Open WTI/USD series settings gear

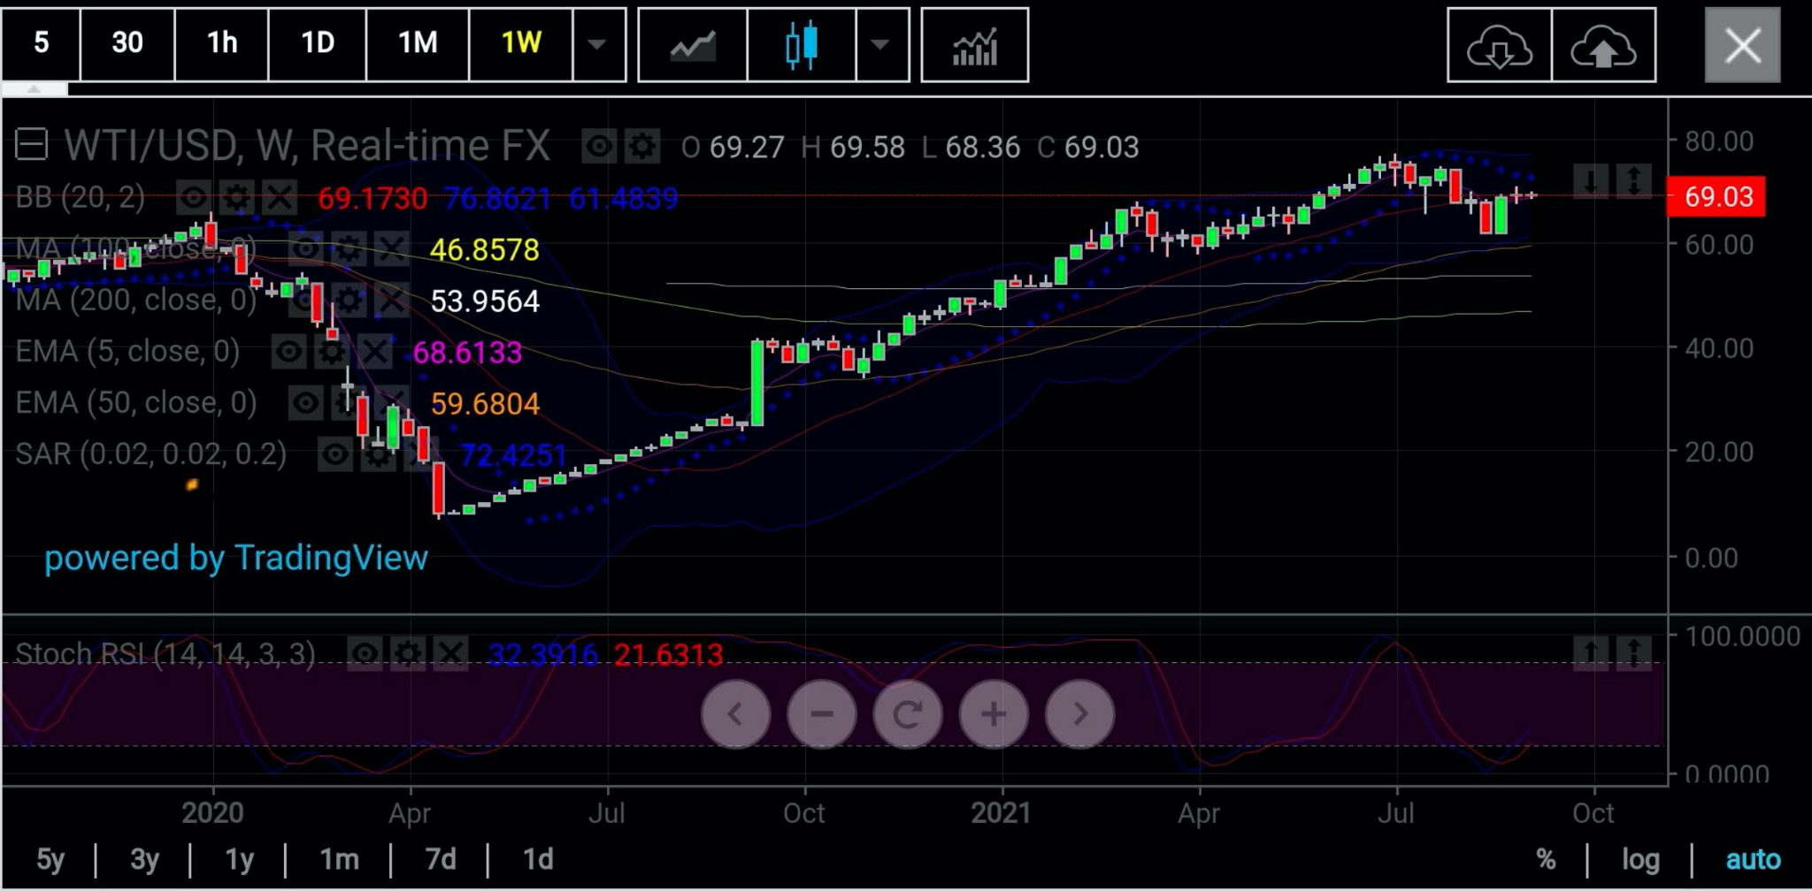[643, 147]
